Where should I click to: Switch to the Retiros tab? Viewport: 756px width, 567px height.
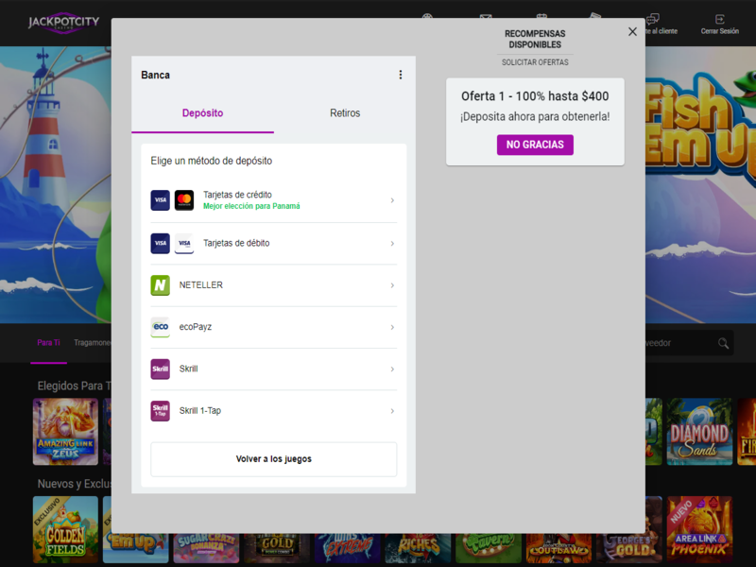pyautogui.click(x=345, y=112)
